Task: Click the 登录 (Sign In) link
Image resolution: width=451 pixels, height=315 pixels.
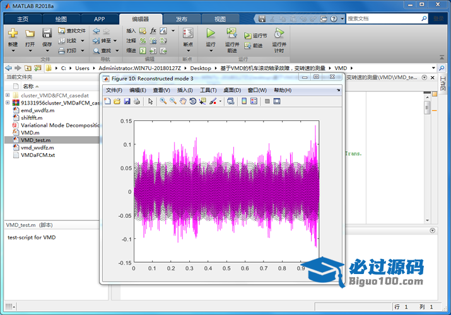Action: (438, 19)
